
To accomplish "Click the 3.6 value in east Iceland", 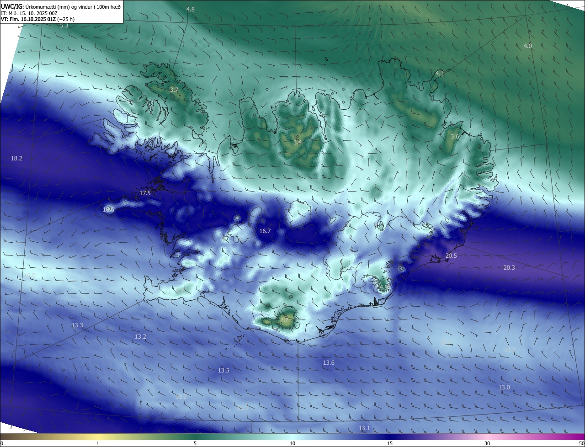I will [455, 137].
